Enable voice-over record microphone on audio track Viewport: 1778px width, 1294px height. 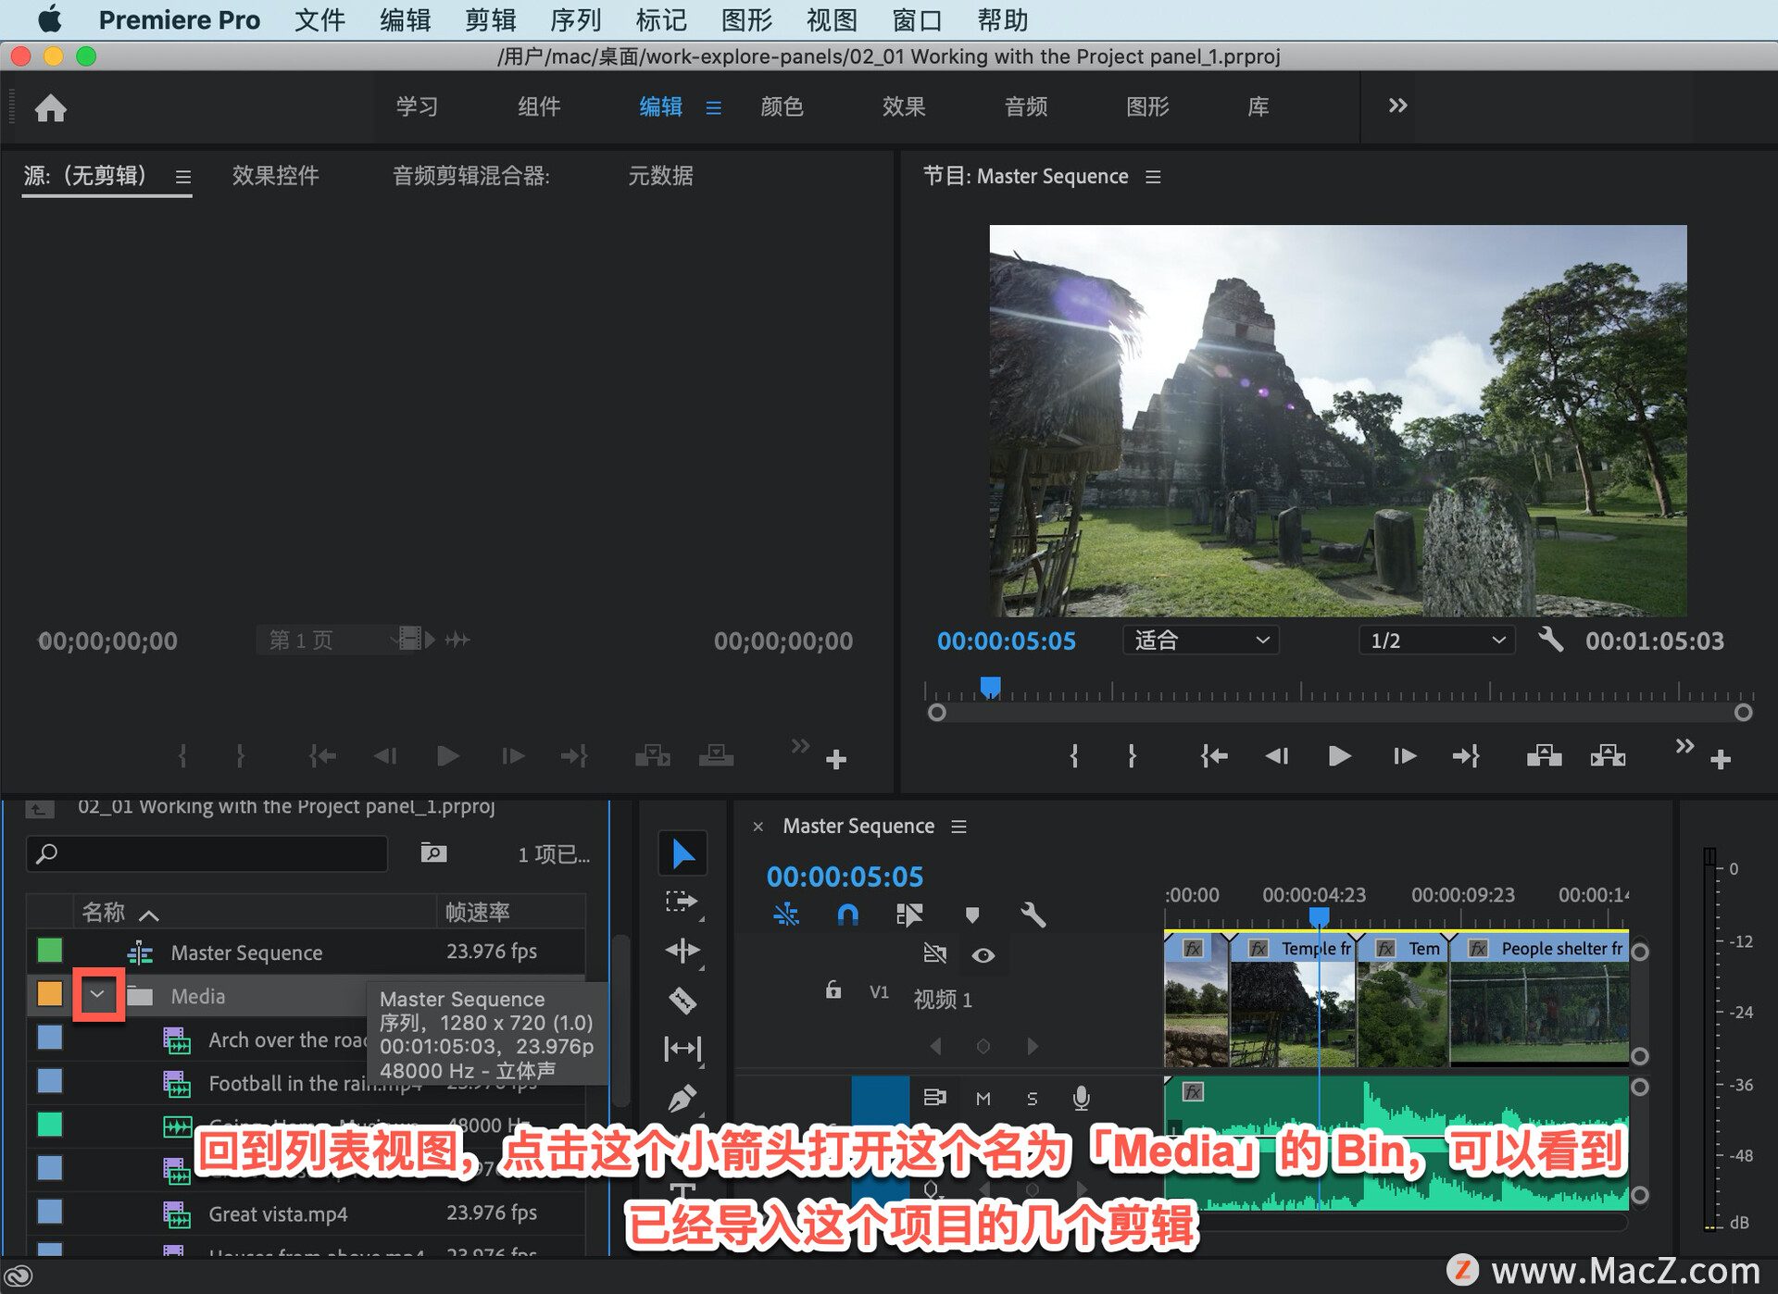click(x=1081, y=1098)
